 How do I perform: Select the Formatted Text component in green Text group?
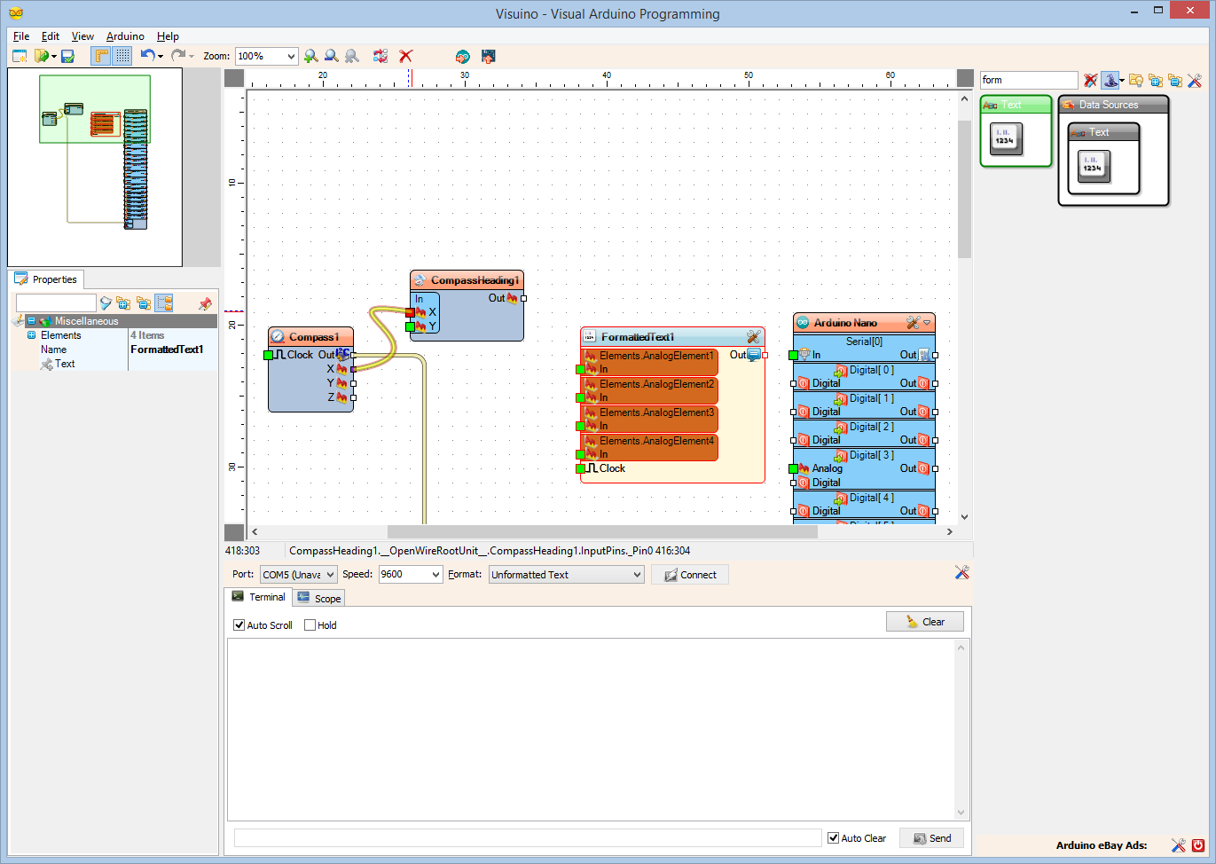[x=1006, y=139]
